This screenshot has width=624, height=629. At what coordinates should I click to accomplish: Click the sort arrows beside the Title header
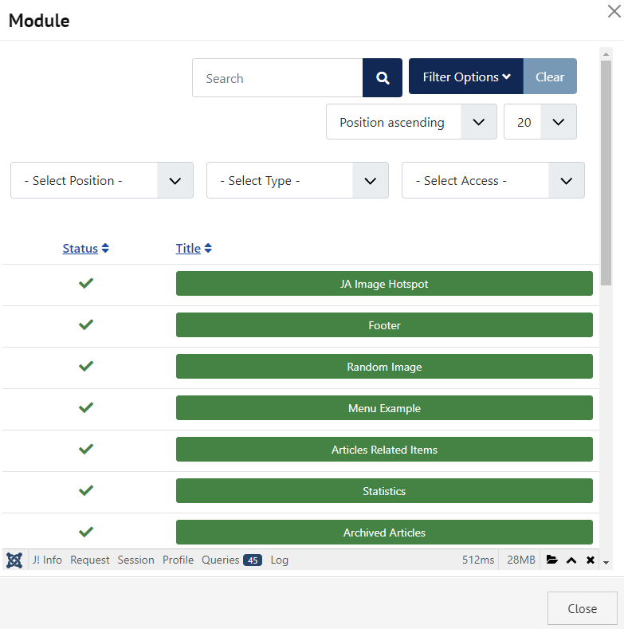(x=208, y=249)
